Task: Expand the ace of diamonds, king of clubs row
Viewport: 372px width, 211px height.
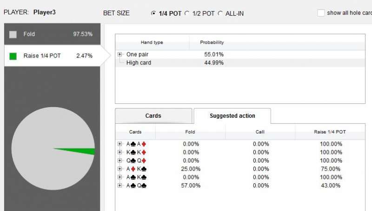Action: coord(120,169)
